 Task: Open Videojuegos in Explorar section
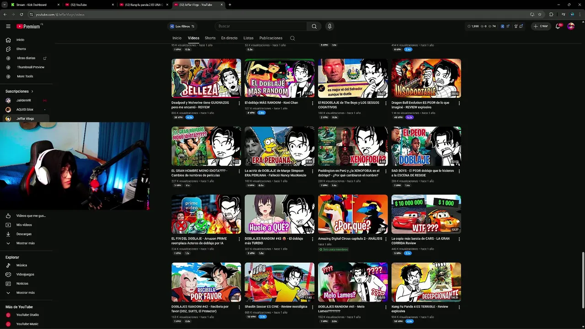[x=26, y=274]
